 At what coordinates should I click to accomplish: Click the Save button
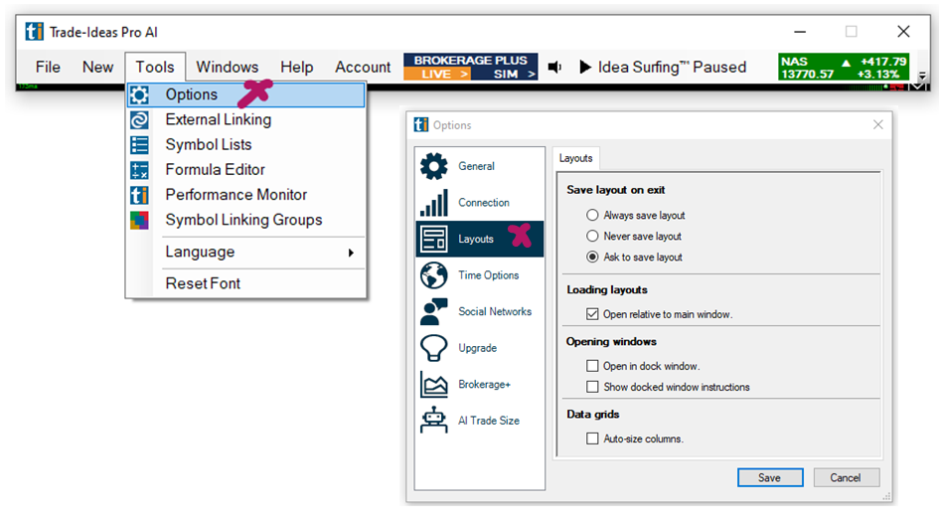point(769,478)
